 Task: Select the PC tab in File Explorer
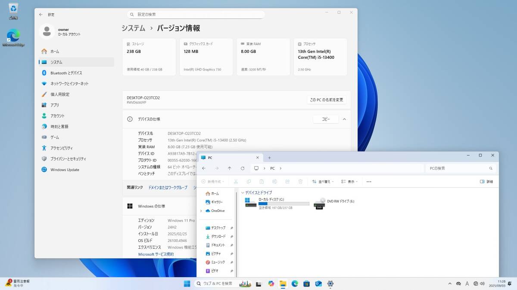230,158
